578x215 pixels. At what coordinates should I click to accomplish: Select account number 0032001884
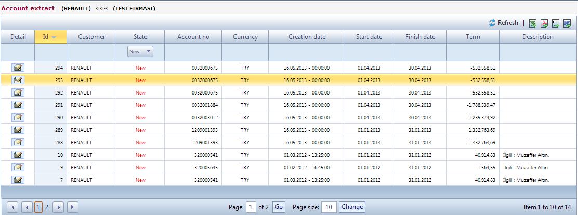[205, 105]
